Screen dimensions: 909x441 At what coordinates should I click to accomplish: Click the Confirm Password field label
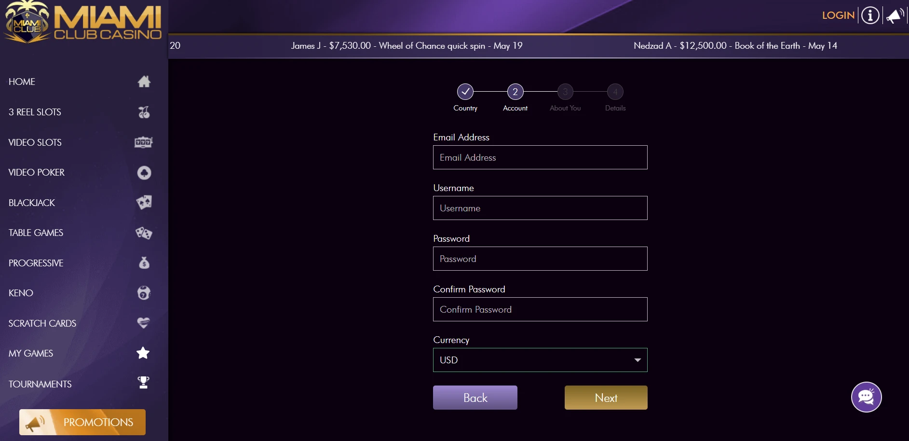[469, 289]
